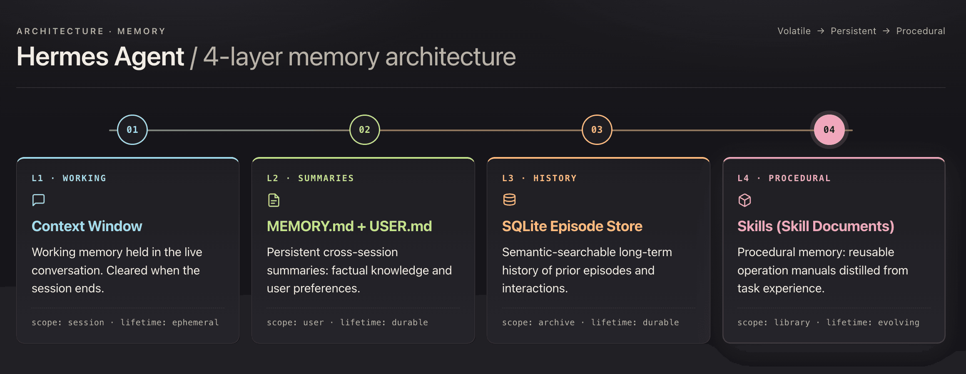The width and height of the screenshot is (966, 374).
Task: Click the Volatile label in header
Action: tap(794, 31)
